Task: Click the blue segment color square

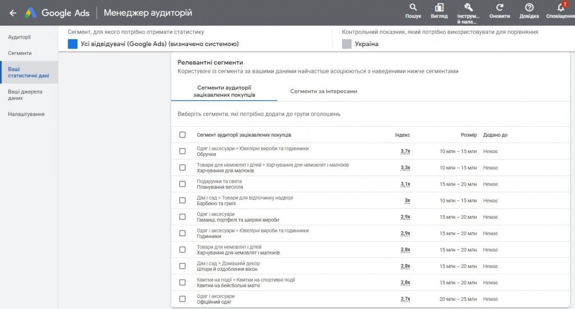Action: tap(72, 44)
